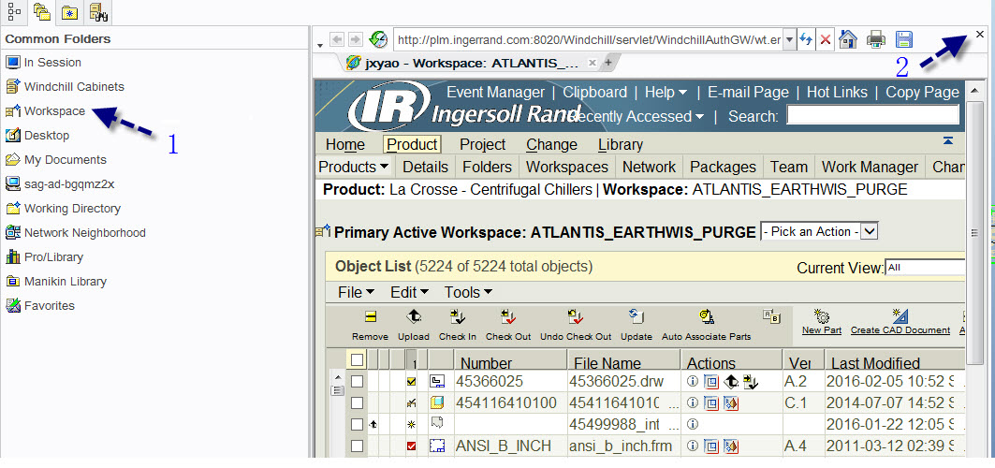The width and height of the screenshot is (995, 468).
Task: Switch to the Folder Browser navigator tab
Action: [x=42, y=11]
